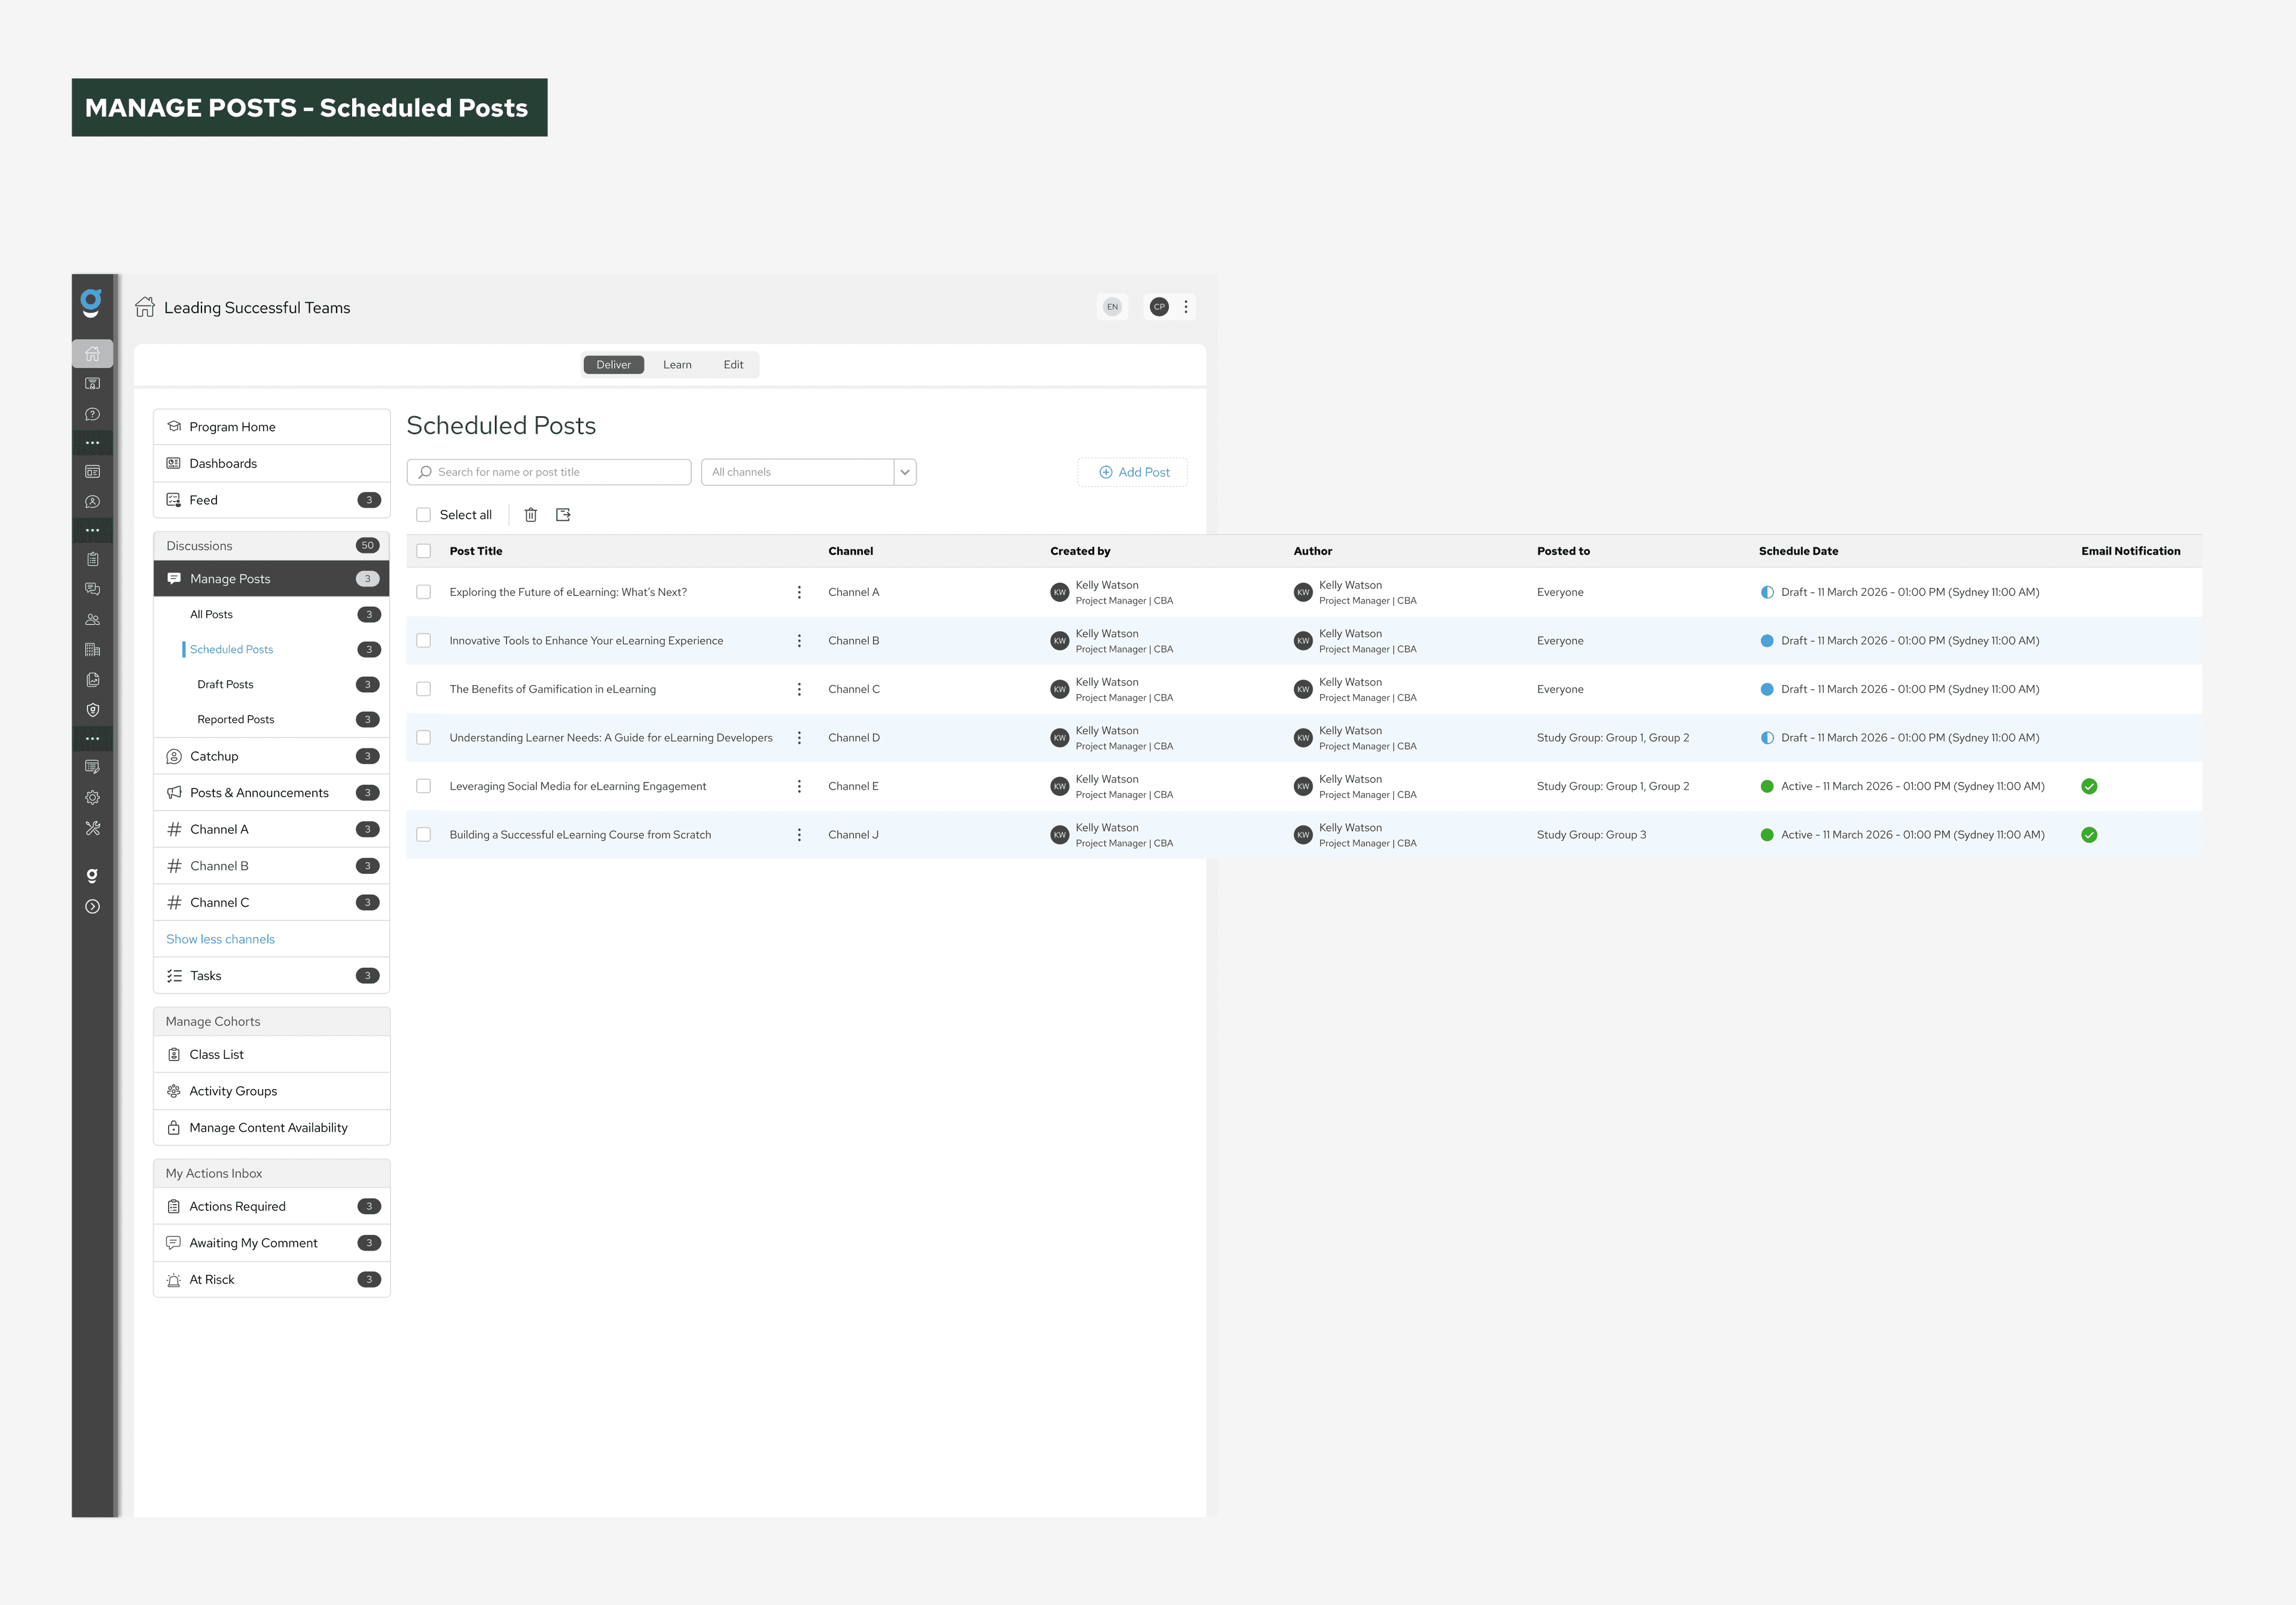Click the blue Draft status dot for Channel B row
Image resolution: width=2296 pixels, height=1605 pixels.
pos(1767,641)
